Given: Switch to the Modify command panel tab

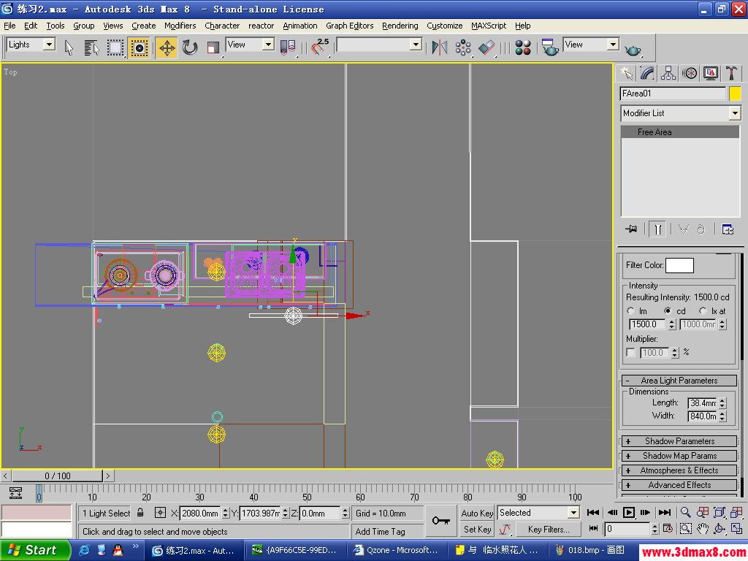Looking at the screenshot, I should tap(647, 73).
